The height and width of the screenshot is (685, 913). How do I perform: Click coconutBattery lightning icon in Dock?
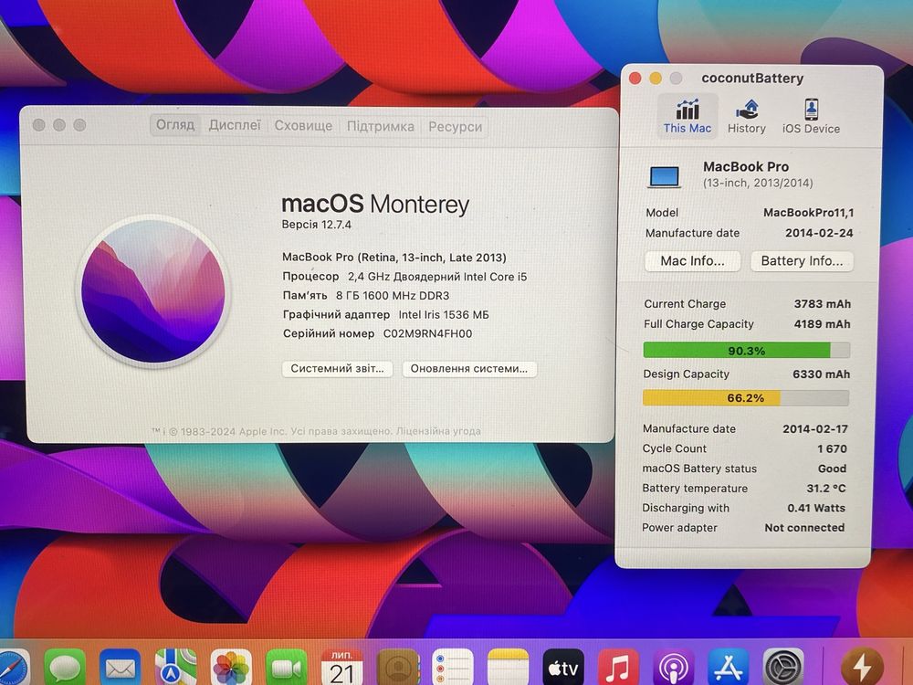(x=863, y=668)
